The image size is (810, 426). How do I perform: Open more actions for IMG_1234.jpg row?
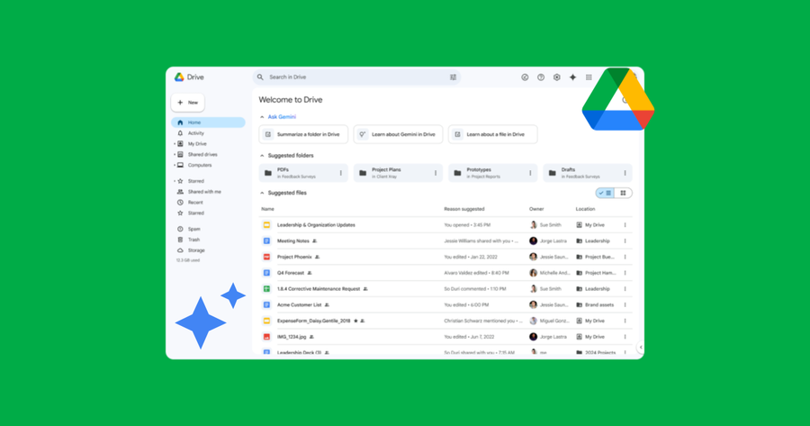625,337
